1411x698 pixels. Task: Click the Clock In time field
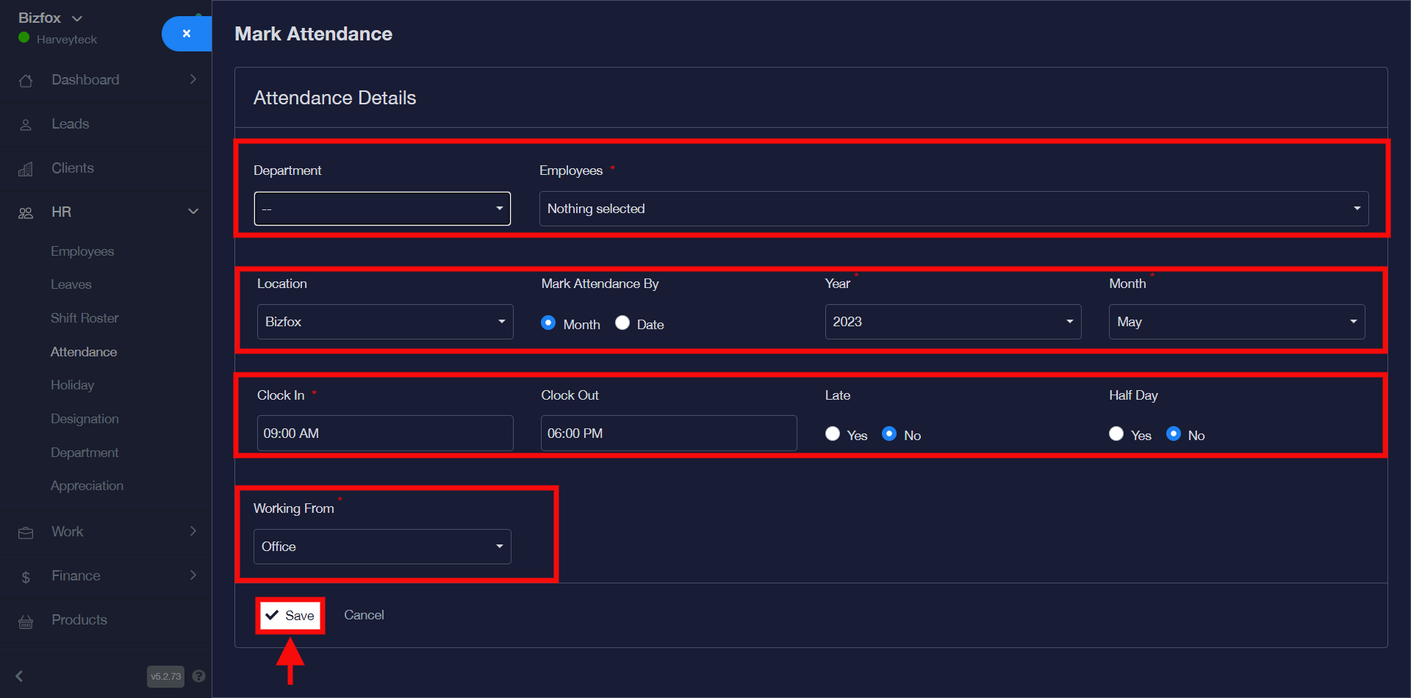coord(384,433)
